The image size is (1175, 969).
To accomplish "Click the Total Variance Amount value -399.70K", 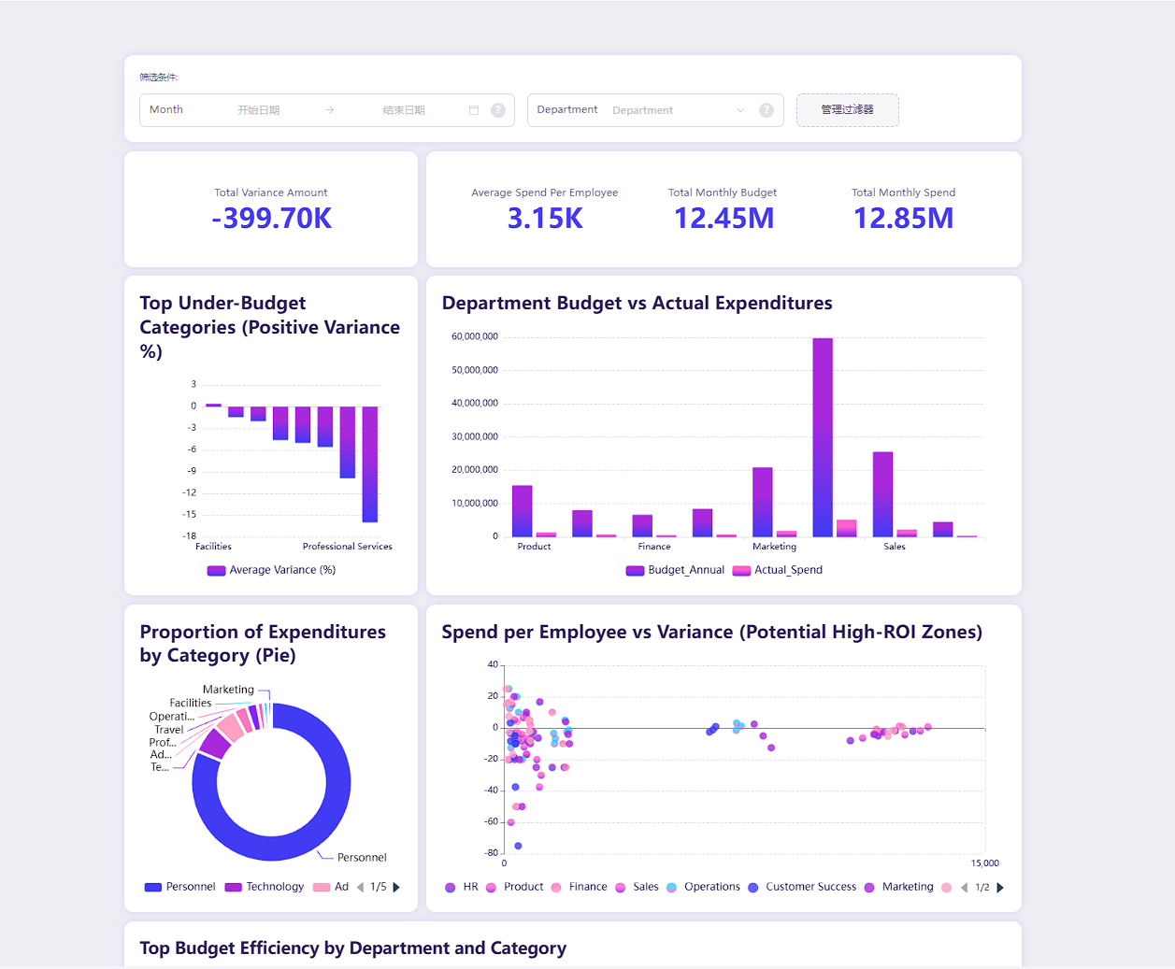I will (271, 219).
